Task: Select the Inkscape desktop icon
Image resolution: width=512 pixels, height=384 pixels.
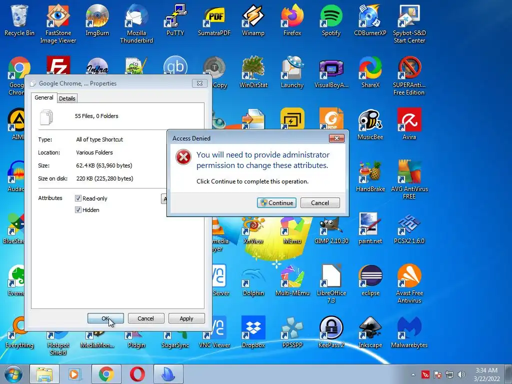Action: click(x=370, y=332)
